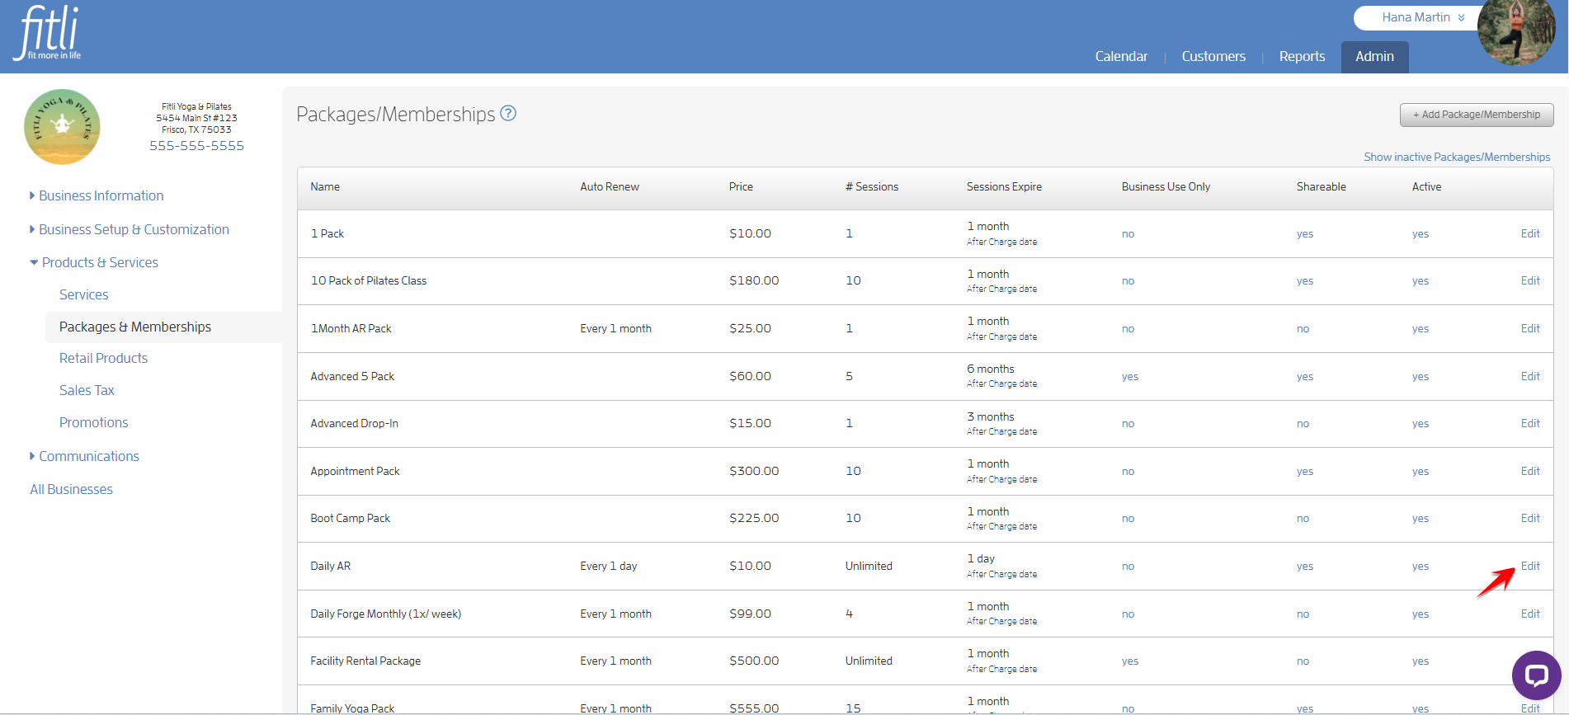Edit the Appointment Pack
Image resolution: width=1569 pixels, height=715 pixels.
1530,471
